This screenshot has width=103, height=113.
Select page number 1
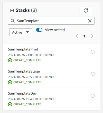tap(84, 36)
